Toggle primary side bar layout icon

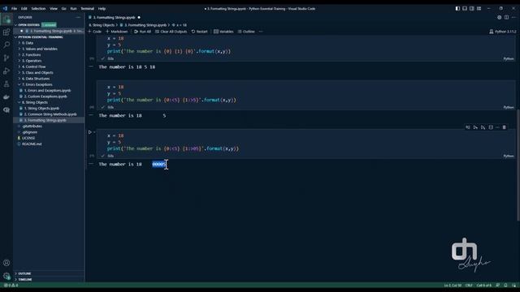click(x=457, y=8)
